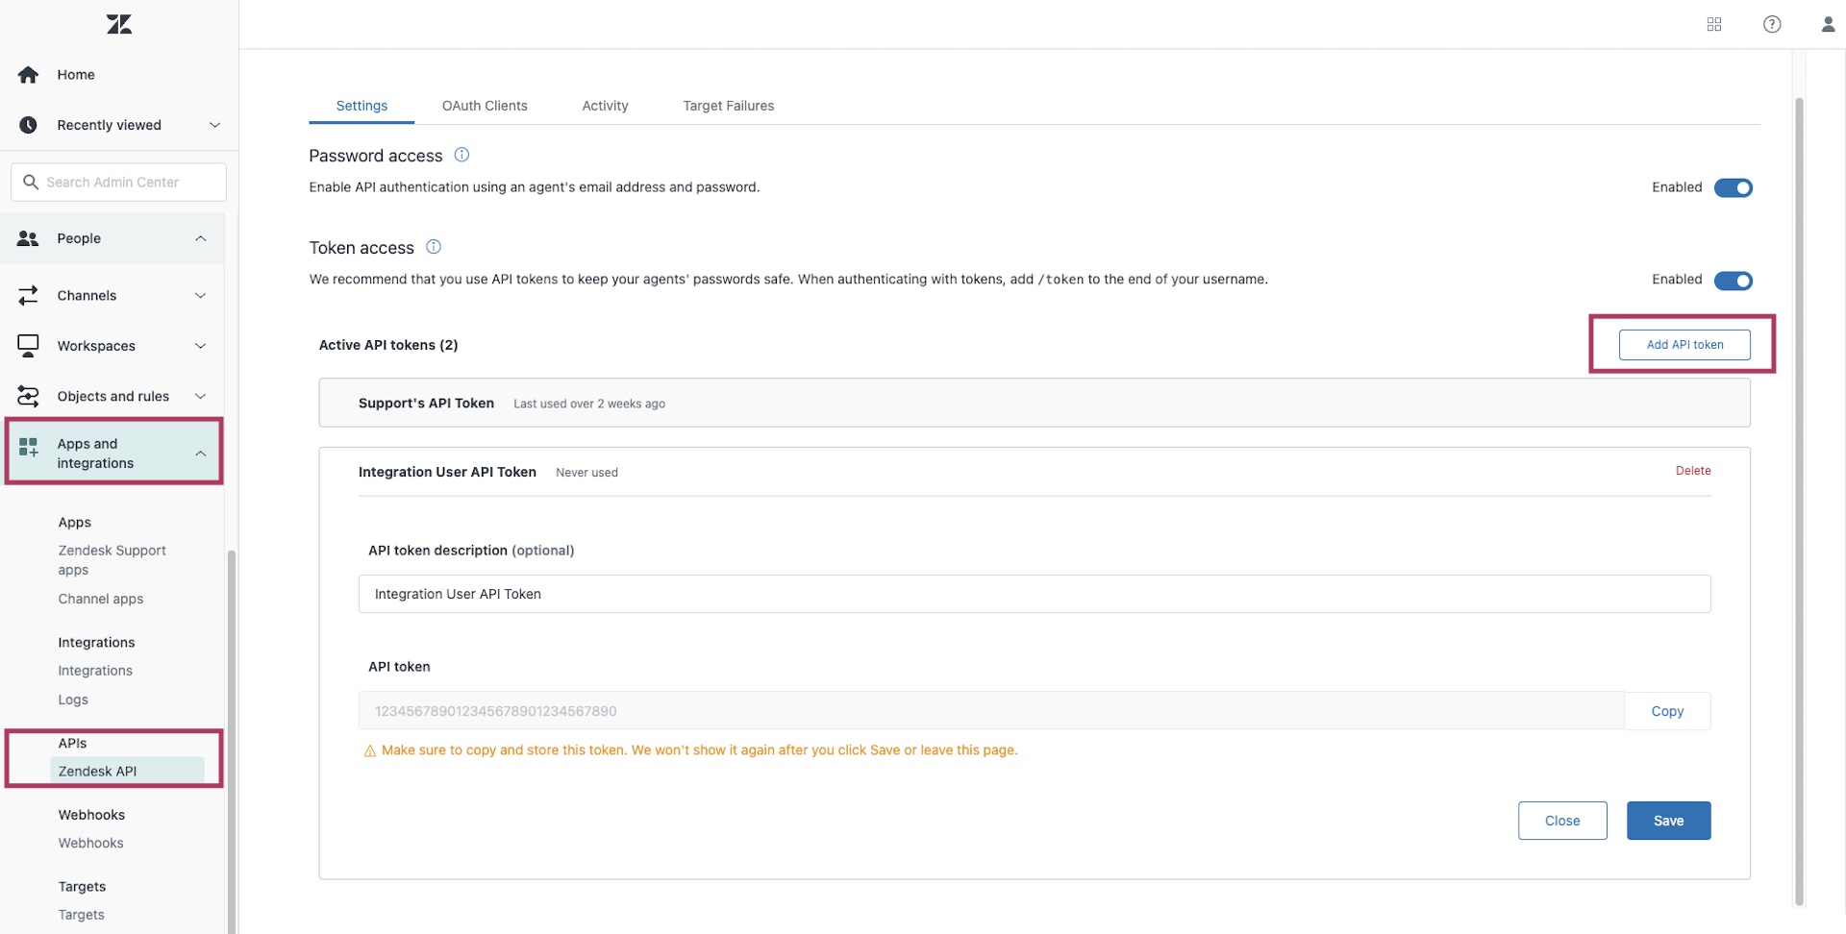Click the Token access info icon
The image size is (1846, 934).
[x=433, y=246]
